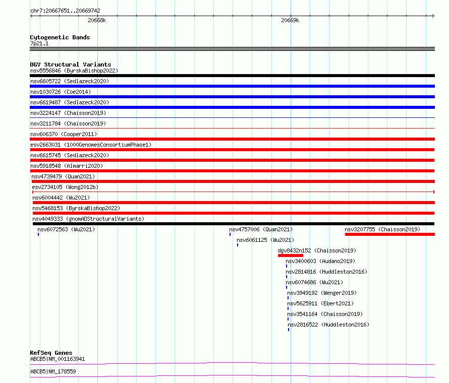The width and height of the screenshot is (449, 383).
Task: Click the nsv2814816 (Huddleston2016) label
Action: click(326, 272)
